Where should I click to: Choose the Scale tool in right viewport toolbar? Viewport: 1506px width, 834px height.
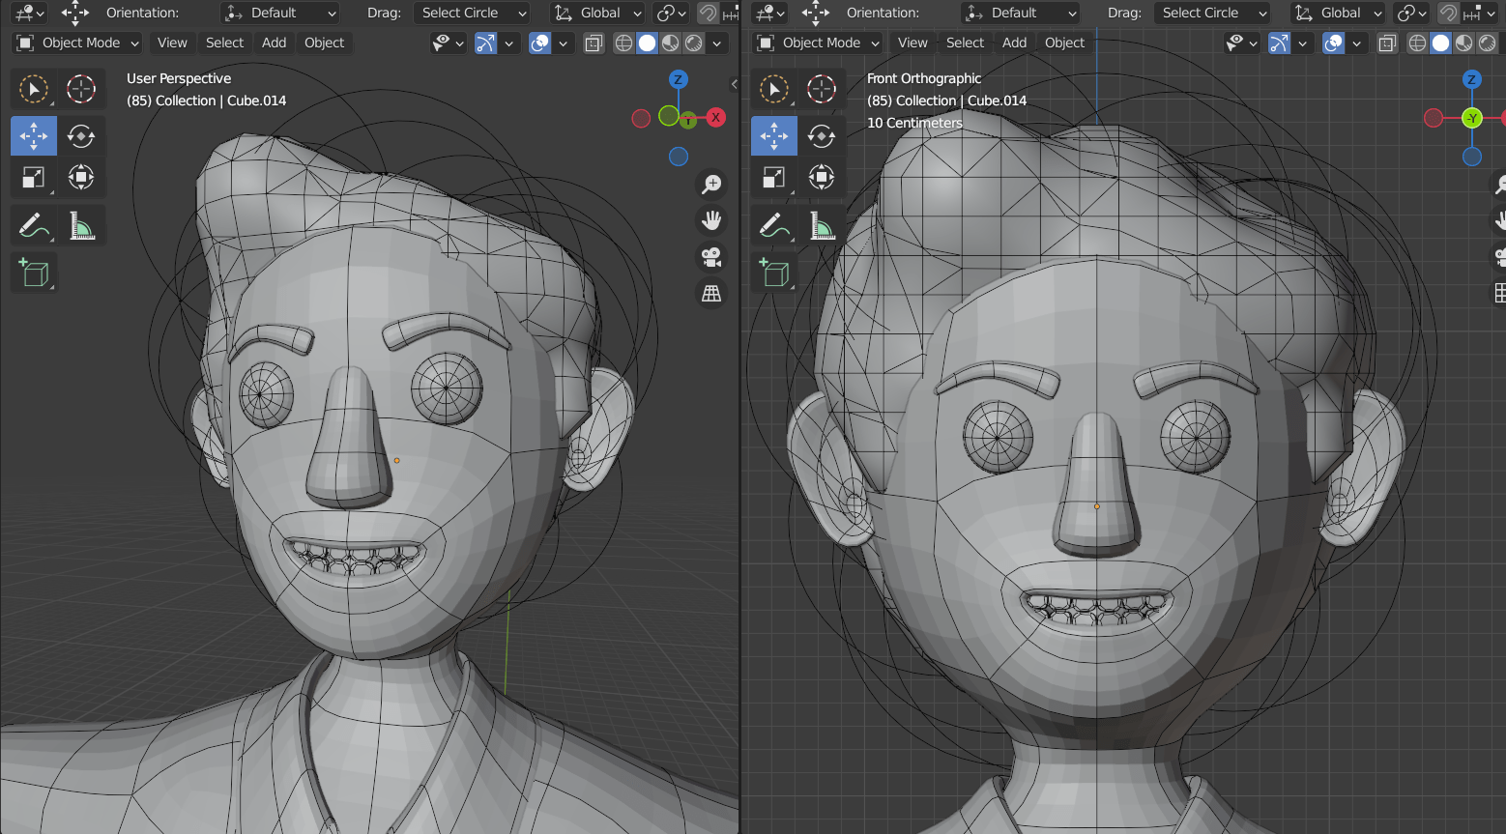point(773,178)
